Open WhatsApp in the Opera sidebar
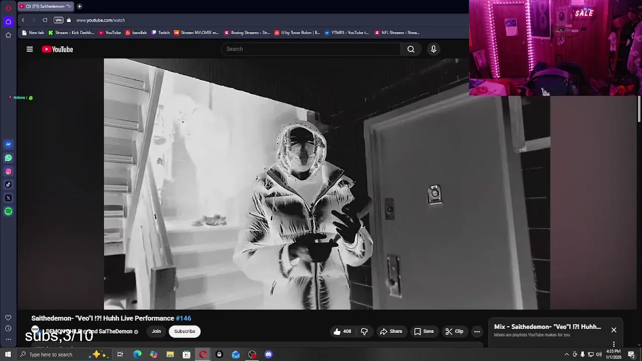Screen dimensions: 642x361 point(8,158)
